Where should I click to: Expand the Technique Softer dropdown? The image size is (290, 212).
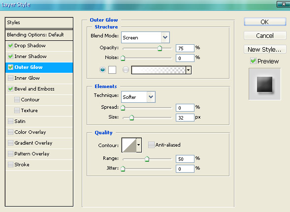point(138,97)
